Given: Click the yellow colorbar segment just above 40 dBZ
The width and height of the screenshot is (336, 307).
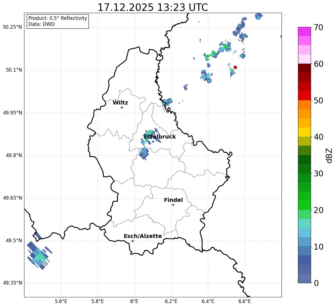Looking at the screenshot, I should pyautogui.click(x=304, y=132).
